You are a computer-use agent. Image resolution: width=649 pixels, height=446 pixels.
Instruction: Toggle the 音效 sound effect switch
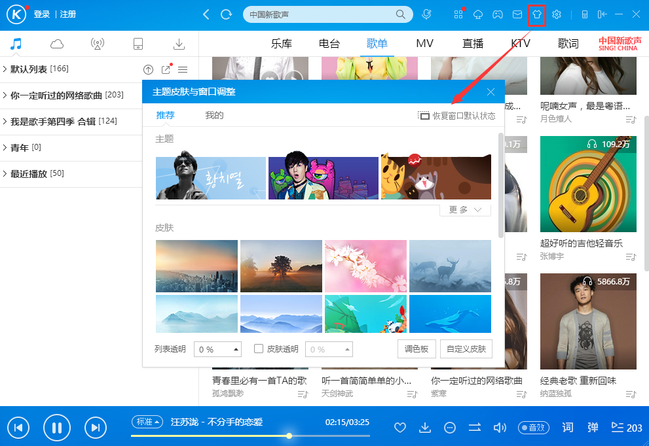tap(533, 428)
